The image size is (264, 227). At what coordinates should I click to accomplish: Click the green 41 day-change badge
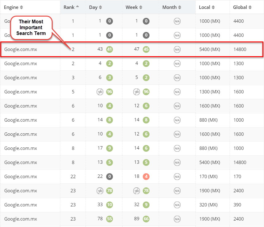pos(110,49)
